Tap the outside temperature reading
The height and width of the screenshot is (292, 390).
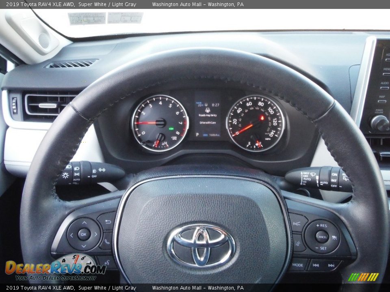[200, 105]
